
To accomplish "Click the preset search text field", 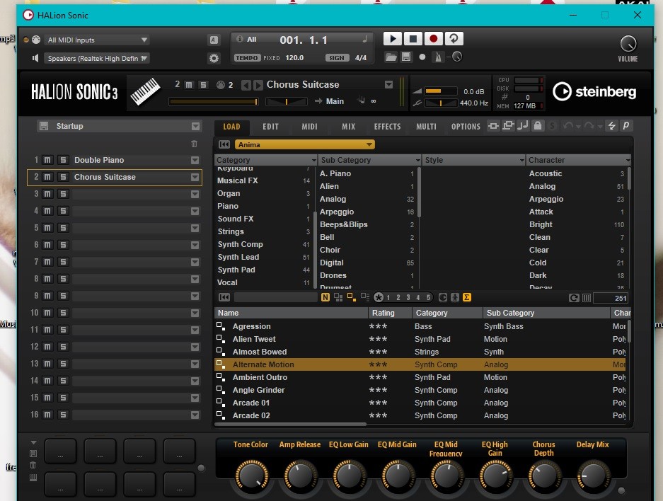I will [275, 298].
